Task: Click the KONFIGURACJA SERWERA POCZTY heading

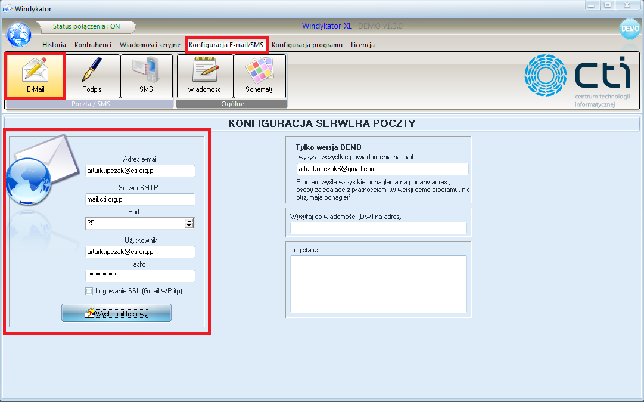Action: [322, 123]
